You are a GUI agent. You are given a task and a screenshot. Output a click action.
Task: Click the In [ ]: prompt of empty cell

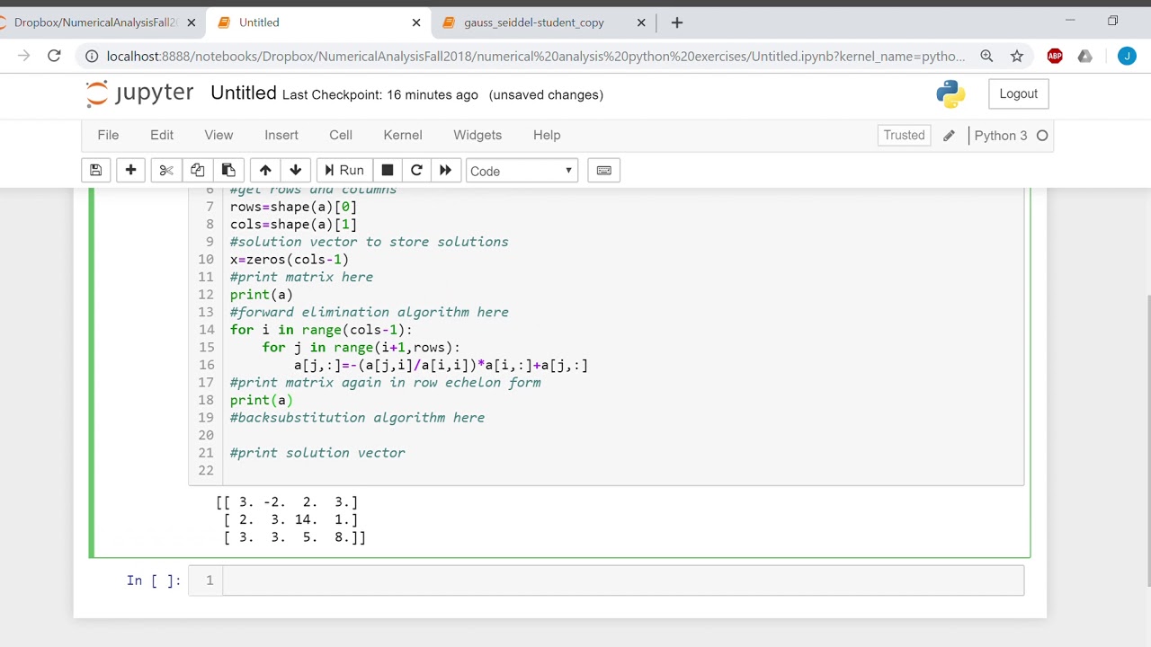154,581
